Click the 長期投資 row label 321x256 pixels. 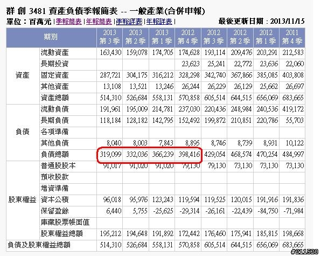tap(54, 64)
